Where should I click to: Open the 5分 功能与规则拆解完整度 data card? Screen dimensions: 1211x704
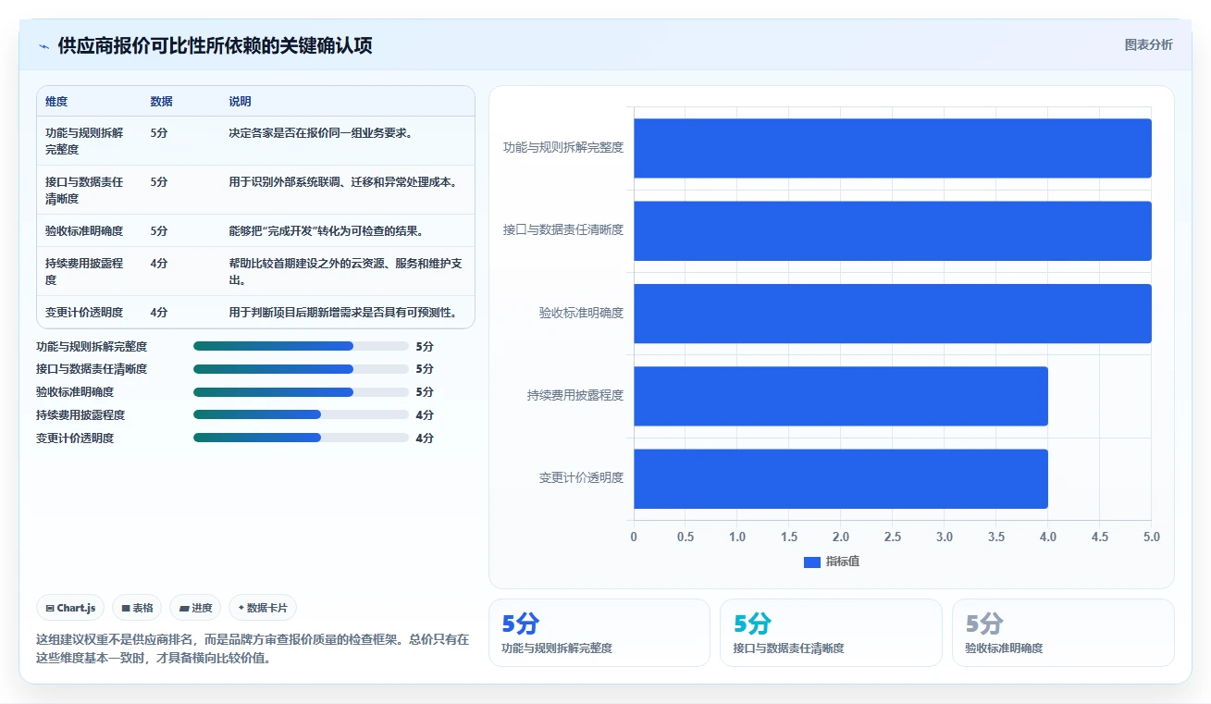pyautogui.click(x=599, y=633)
